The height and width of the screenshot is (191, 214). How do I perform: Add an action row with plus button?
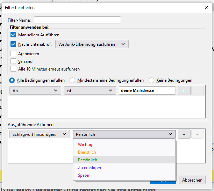184,134
